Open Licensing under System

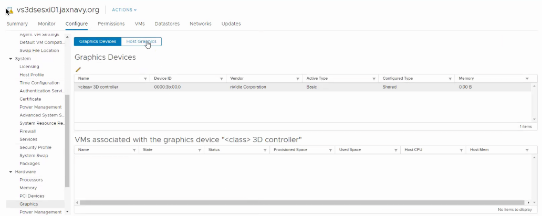[x=29, y=67]
